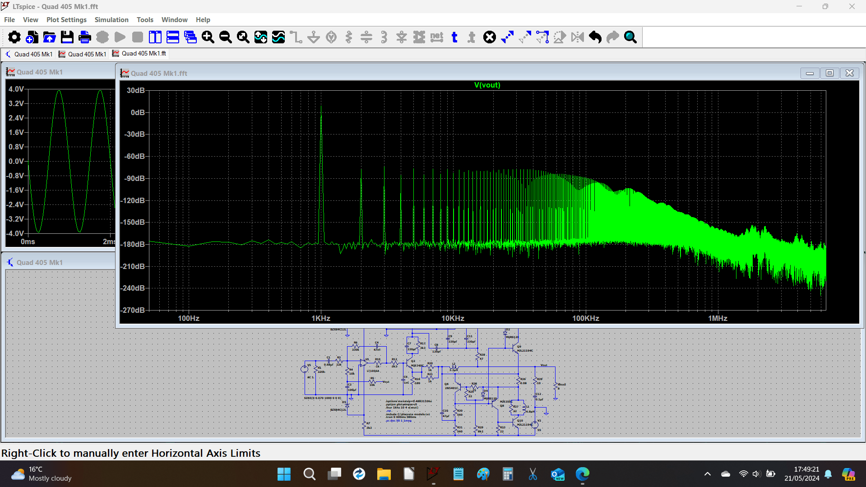Create a new schematic
Image resolution: width=866 pixels, height=487 pixels.
point(32,37)
